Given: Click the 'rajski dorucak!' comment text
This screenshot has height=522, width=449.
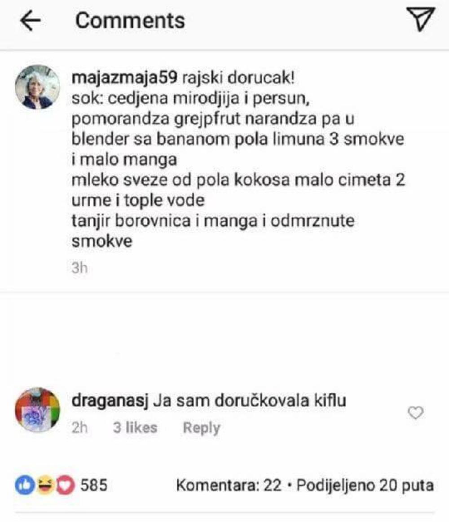Looking at the screenshot, I should click(238, 78).
